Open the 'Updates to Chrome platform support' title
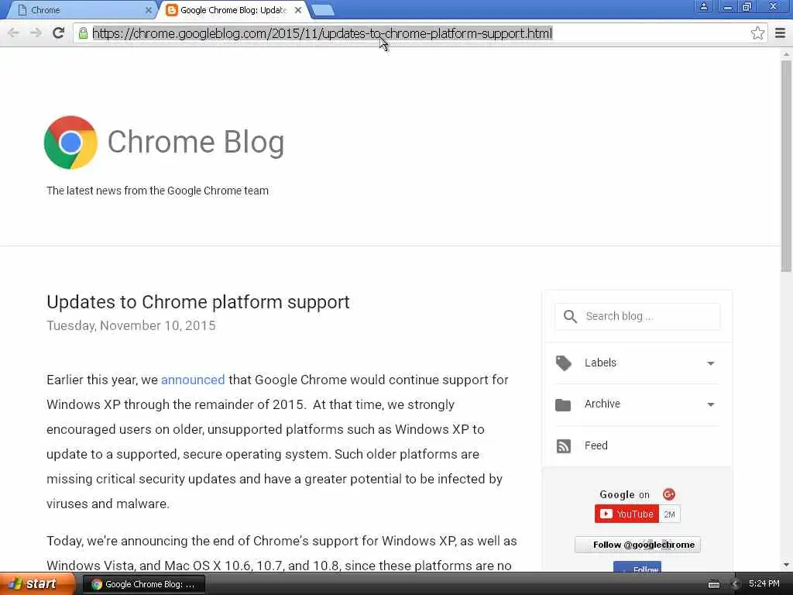 click(197, 302)
